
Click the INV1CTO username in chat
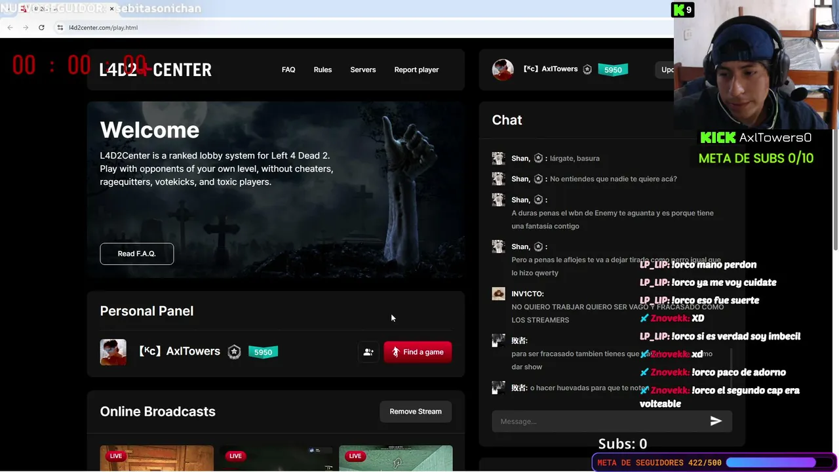(528, 294)
